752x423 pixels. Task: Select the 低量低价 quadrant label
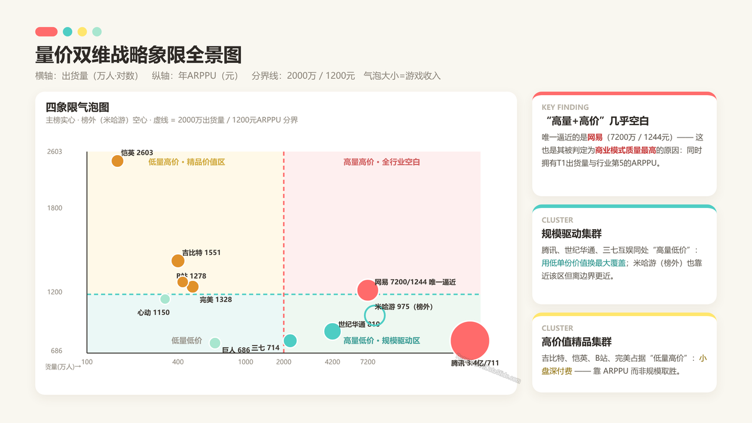click(x=187, y=341)
